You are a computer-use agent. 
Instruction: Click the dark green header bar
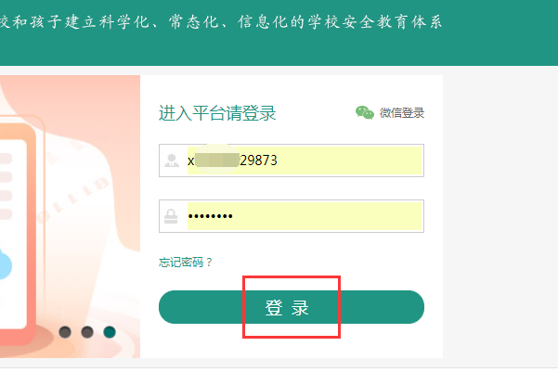pos(279,32)
